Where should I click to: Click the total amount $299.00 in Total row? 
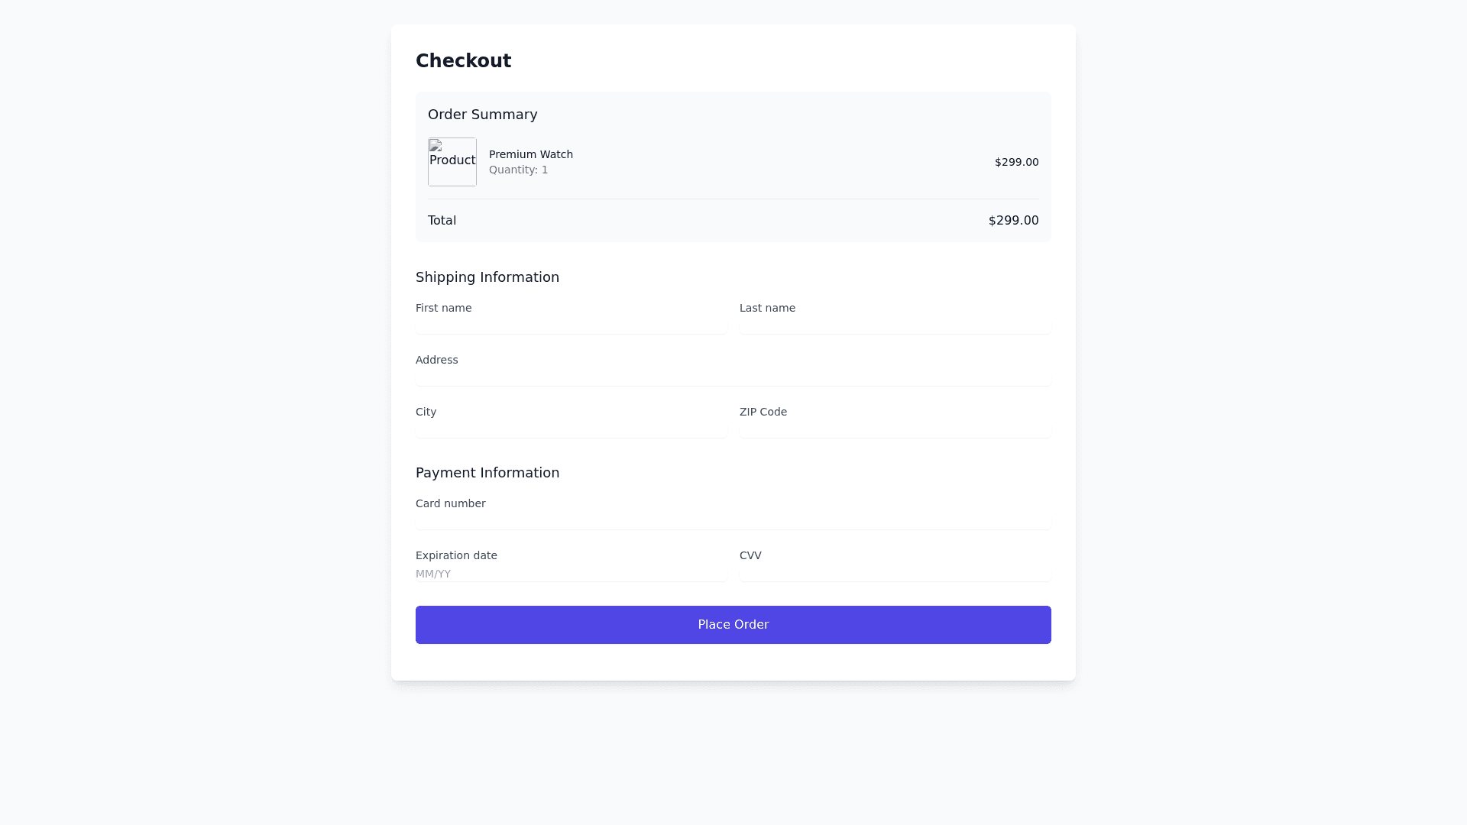tap(1013, 221)
